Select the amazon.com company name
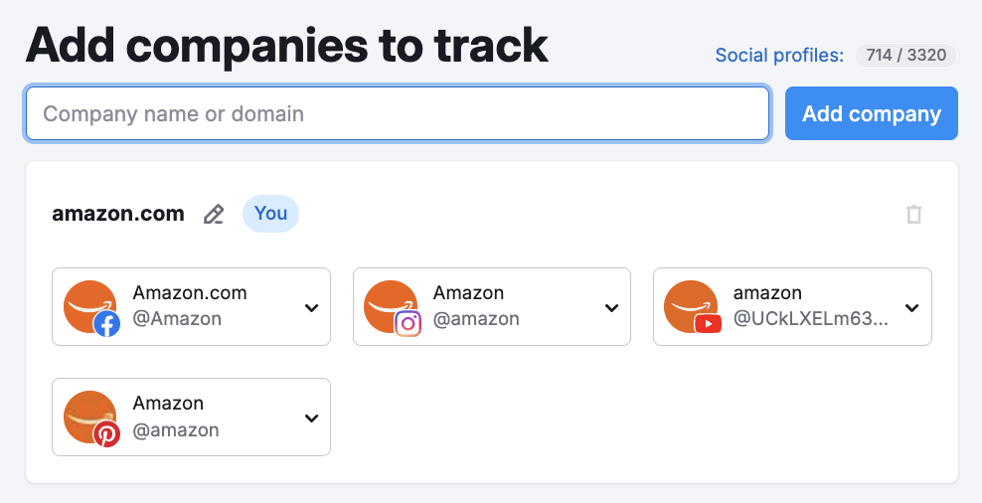The width and height of the screenshot is (982, 503). [x=118, y=214]
